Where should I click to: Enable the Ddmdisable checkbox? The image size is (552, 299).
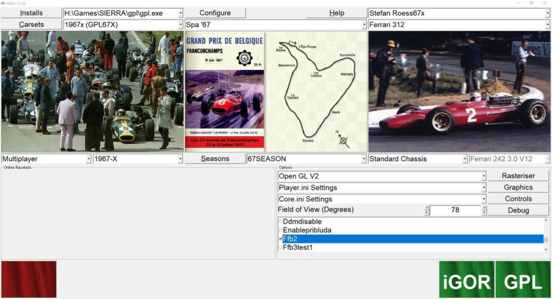click(281, 222)
